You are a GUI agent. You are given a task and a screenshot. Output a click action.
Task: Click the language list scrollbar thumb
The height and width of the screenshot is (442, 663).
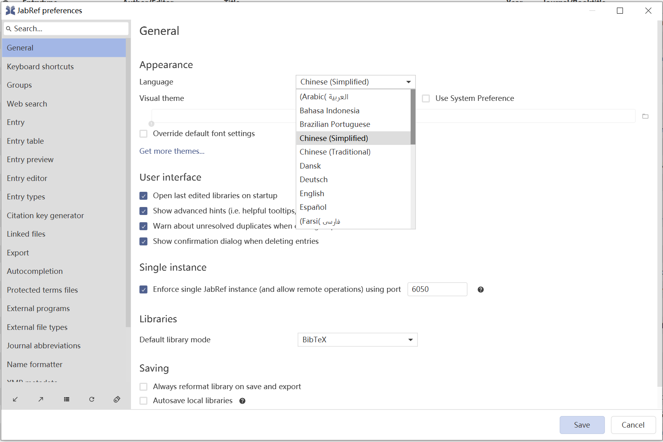(413, 117)
